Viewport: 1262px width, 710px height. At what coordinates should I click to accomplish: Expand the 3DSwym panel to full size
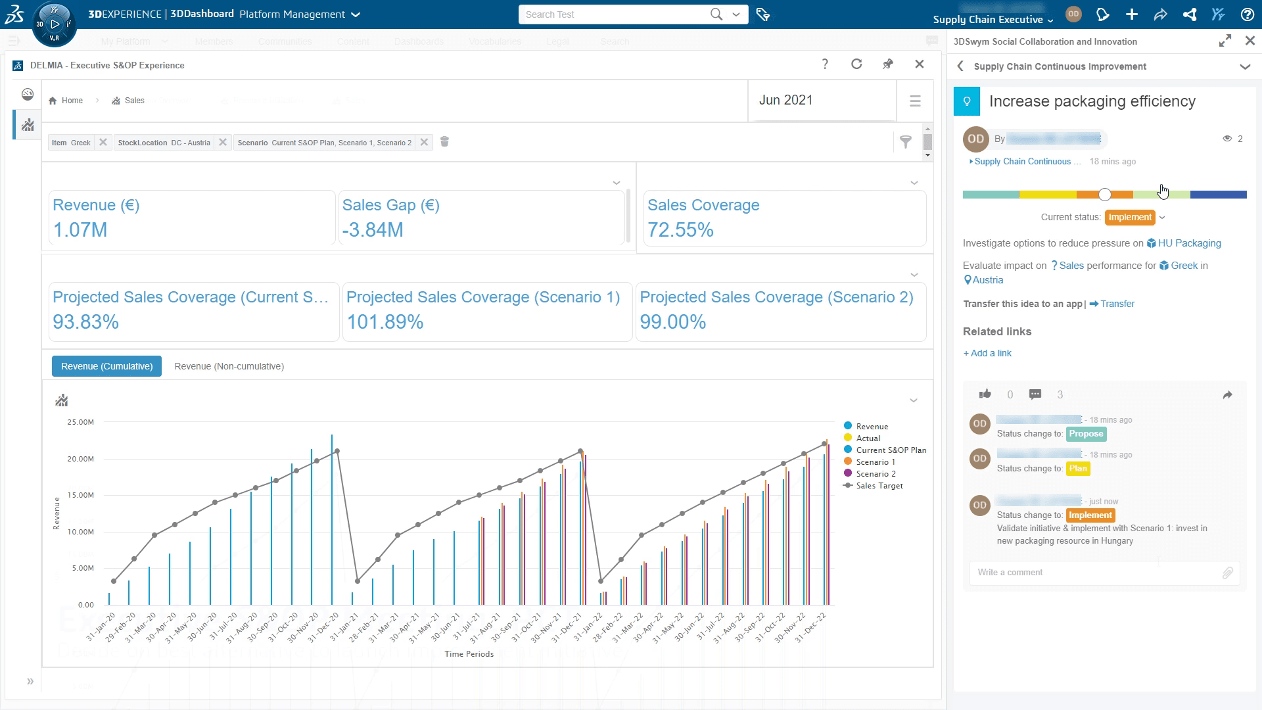point(1225,41)
